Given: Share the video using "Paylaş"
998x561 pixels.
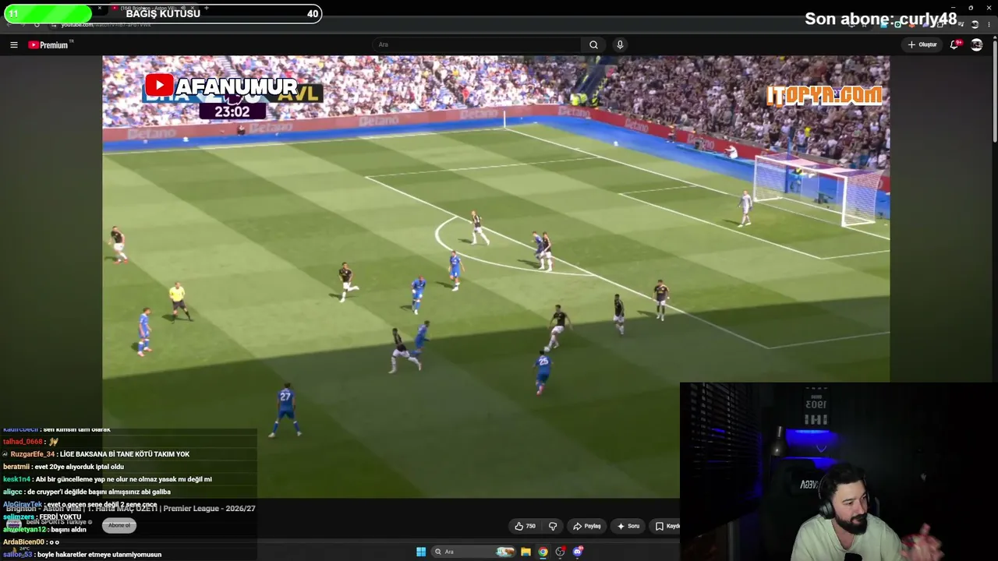Looking at the screenshot, I should click(x=586, y=526).
